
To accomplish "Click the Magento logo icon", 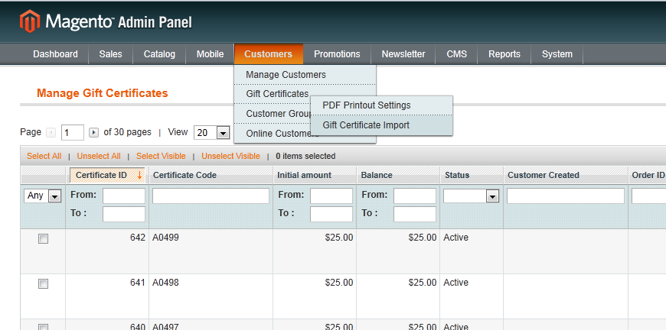I will point(29,21).
